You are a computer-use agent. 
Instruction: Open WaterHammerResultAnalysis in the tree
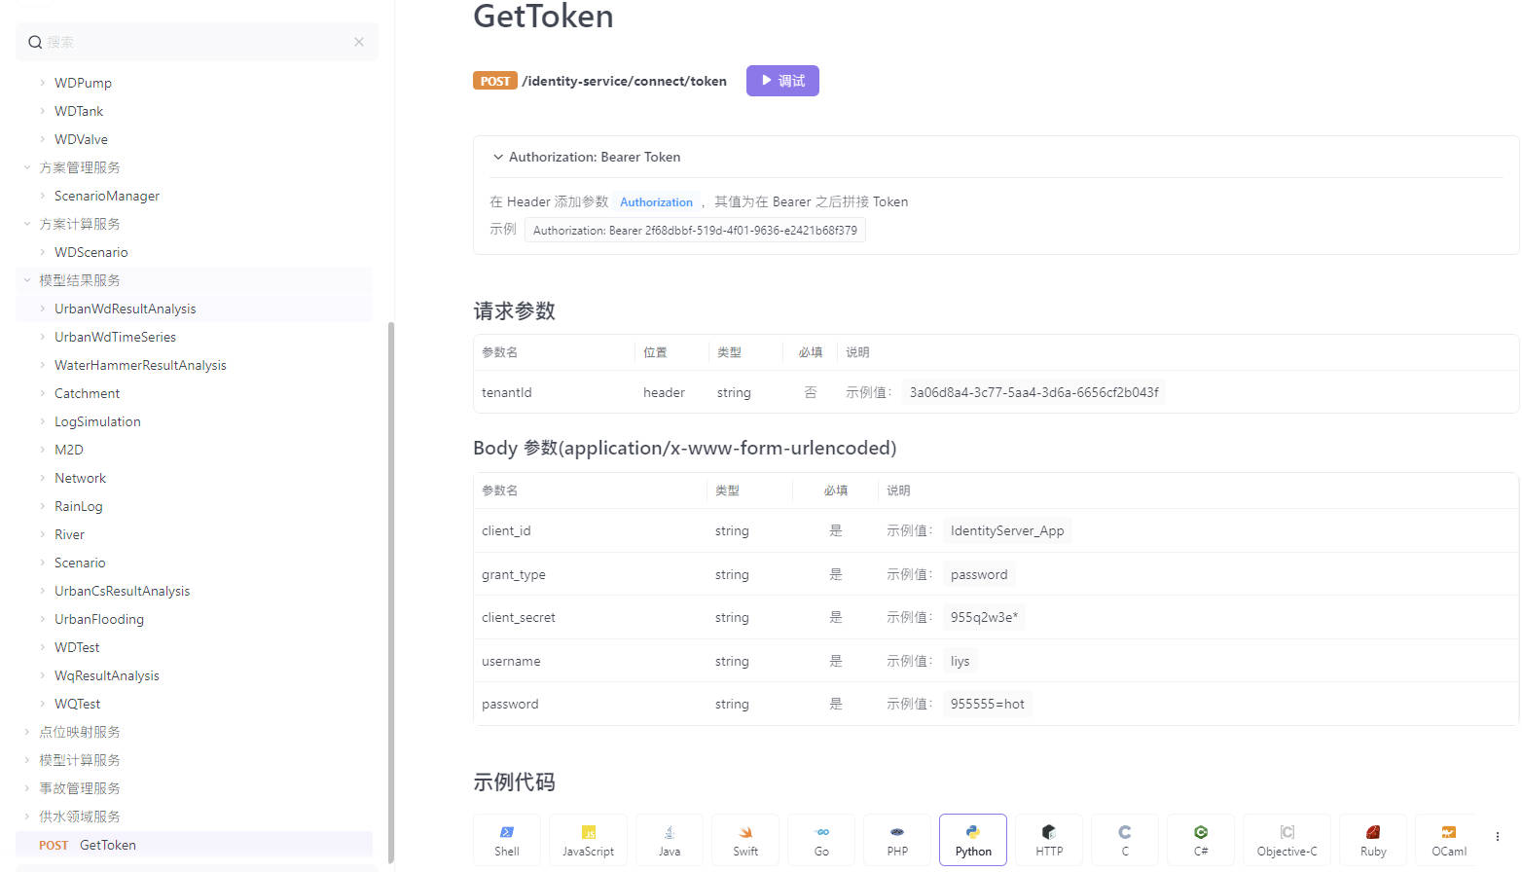point(140,365)
